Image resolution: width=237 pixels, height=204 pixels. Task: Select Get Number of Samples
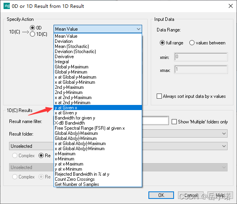coord(98,184)
